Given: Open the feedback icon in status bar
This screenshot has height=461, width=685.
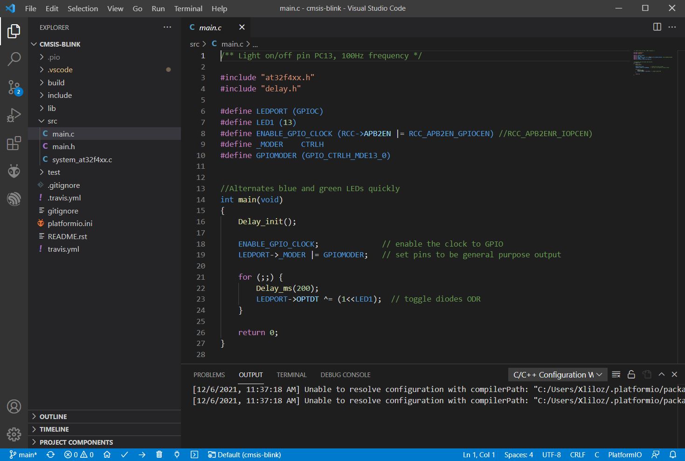Looking at the screenshot, I should pos(656,454).
